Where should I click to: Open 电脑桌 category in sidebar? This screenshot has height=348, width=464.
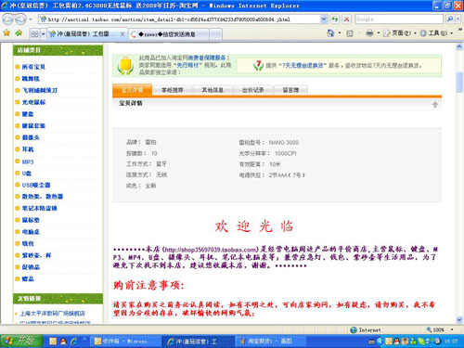tap(31, 232)
